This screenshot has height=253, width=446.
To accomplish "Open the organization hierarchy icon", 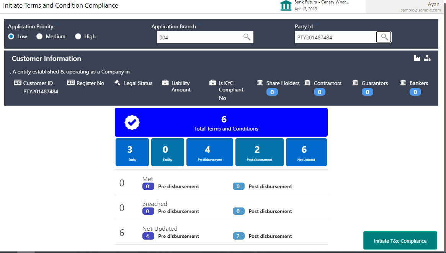I will click(x=427, y=58).
